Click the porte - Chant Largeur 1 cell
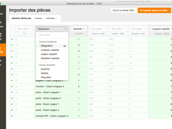 point(52,104)
